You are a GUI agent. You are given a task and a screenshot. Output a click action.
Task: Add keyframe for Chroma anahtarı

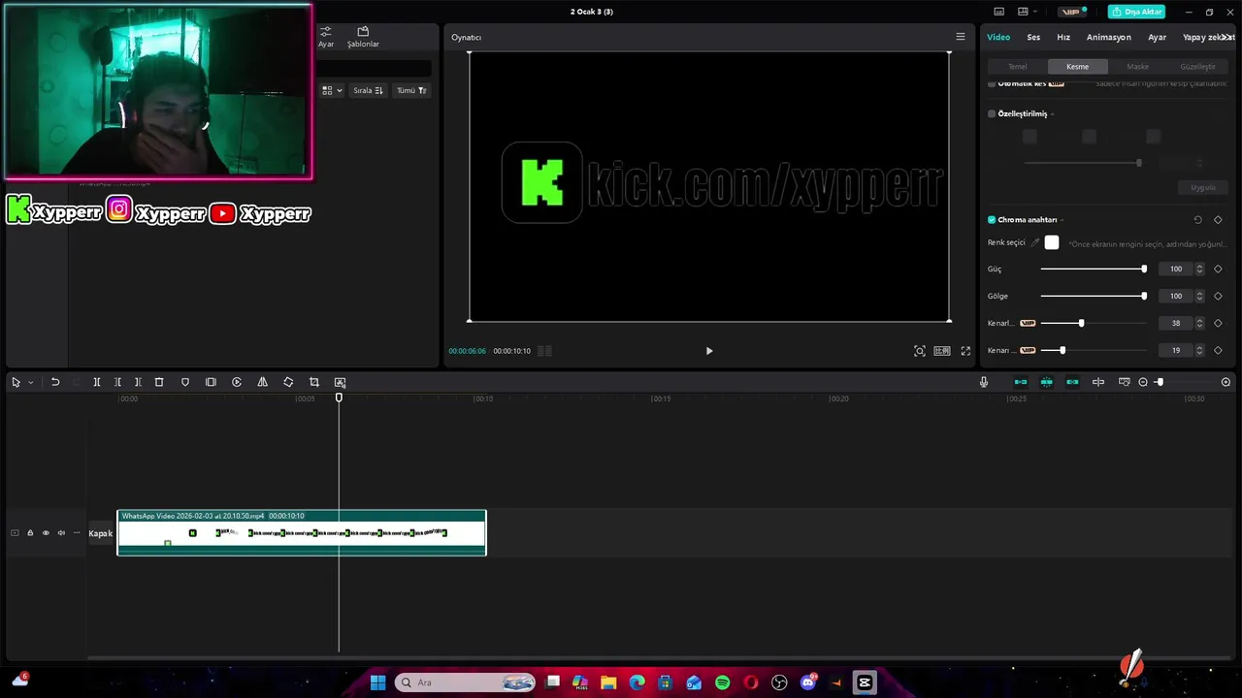pos(1218,220)
